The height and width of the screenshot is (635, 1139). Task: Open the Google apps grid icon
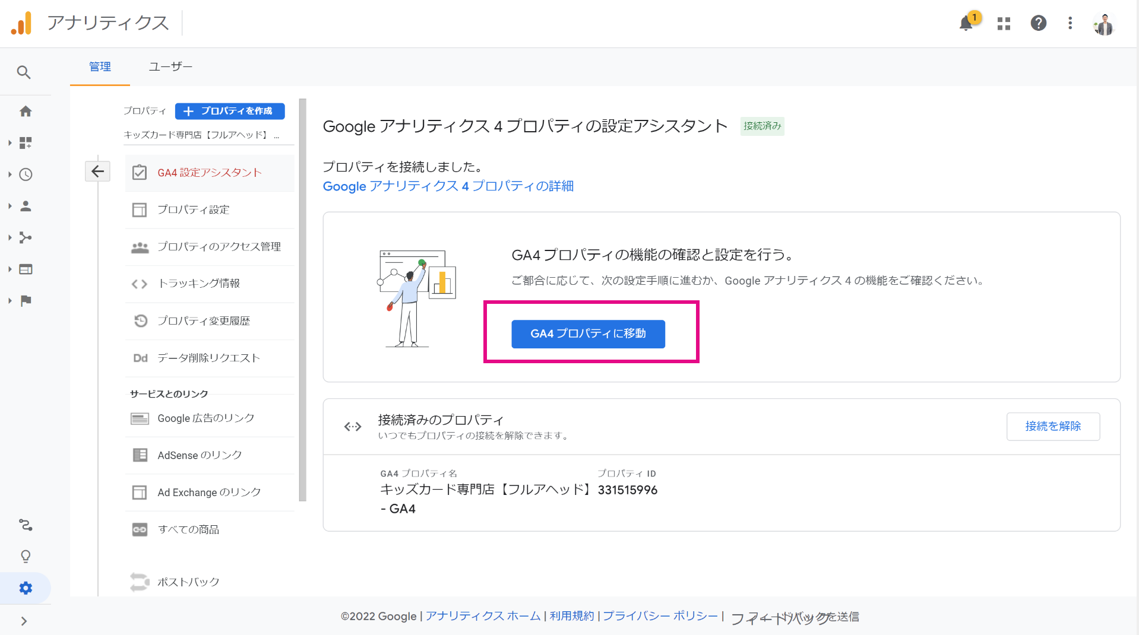point(1004,23)
